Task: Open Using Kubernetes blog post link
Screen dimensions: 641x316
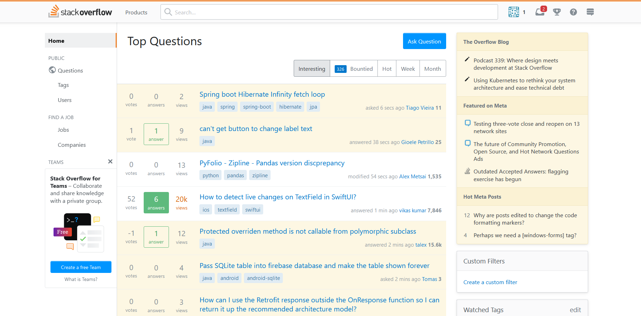Action: [524, 84]
